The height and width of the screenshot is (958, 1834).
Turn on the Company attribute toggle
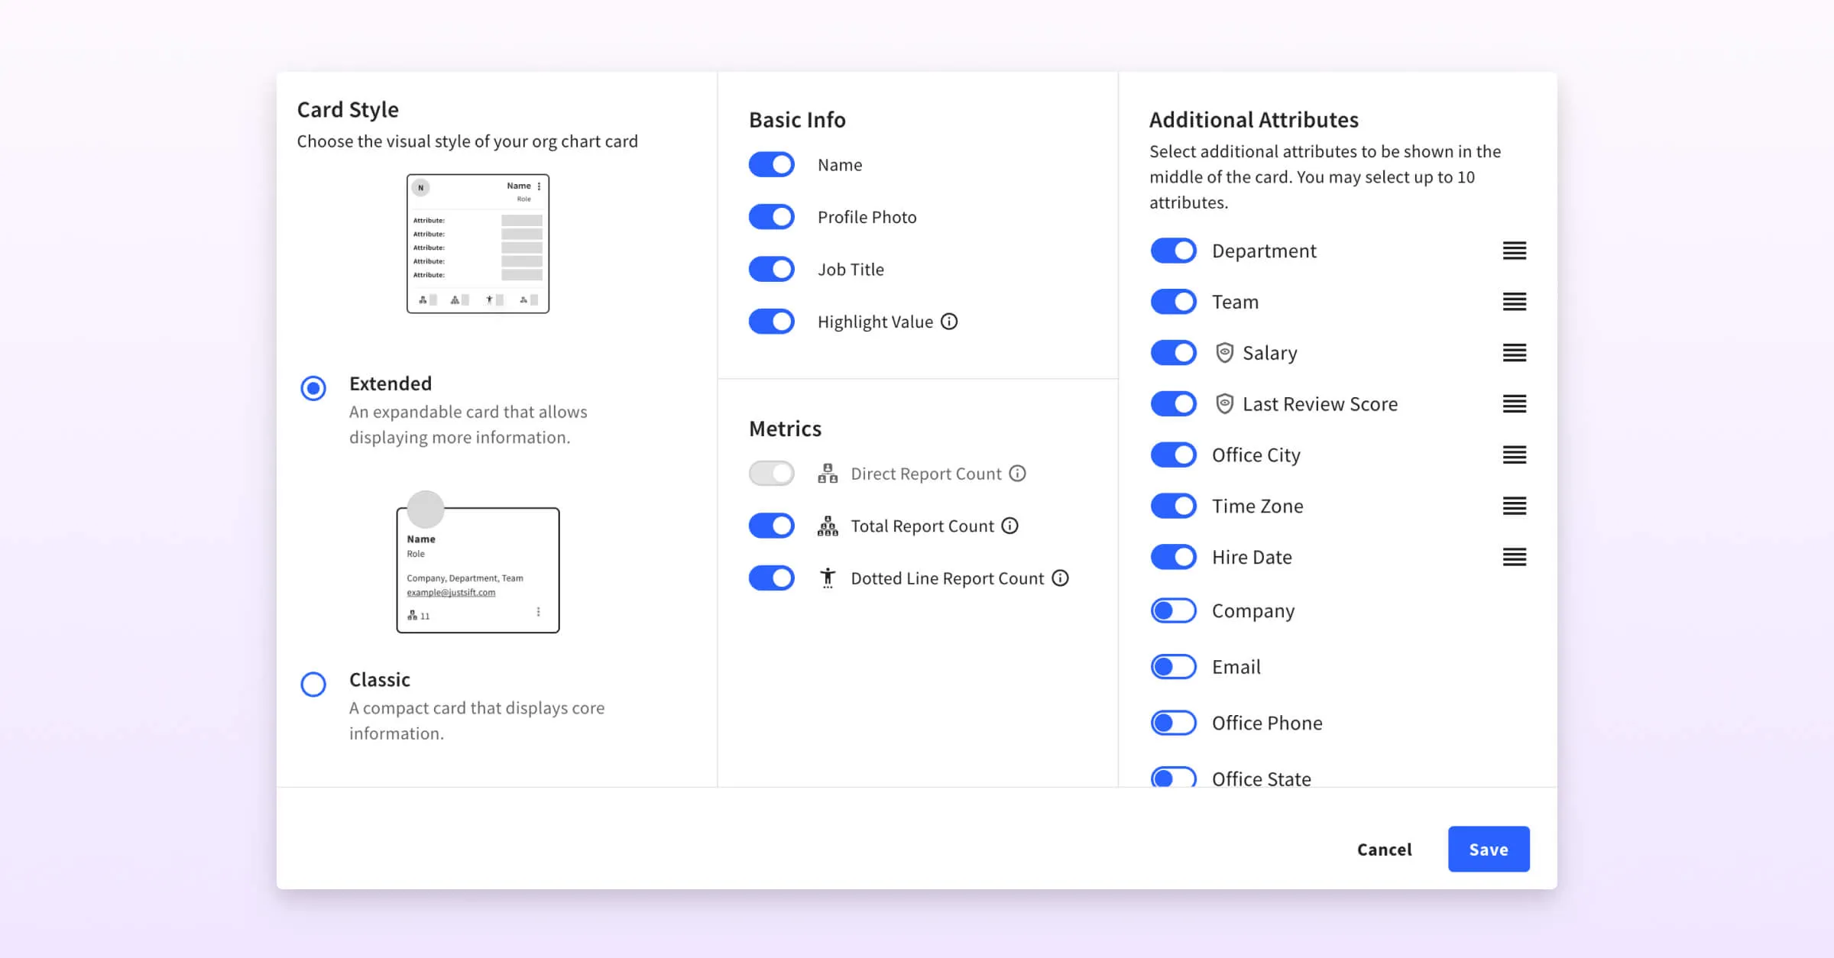(x=1173, y=610)
